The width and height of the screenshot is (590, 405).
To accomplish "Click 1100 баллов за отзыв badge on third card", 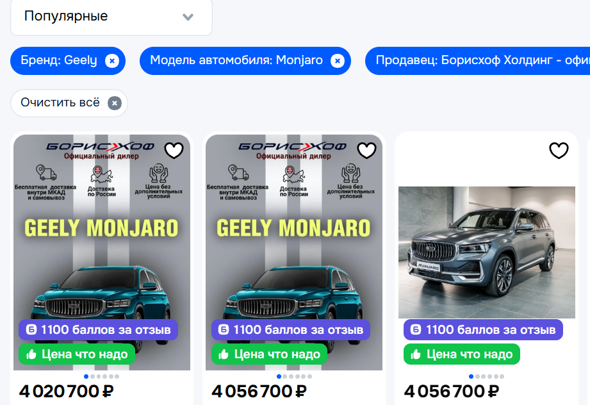I will click(483, 330).
